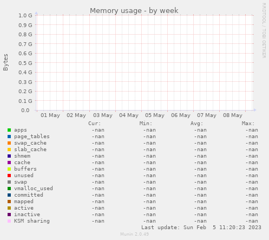
Task: Click the gray swap legend swatch
Action: tap(9, 182)
